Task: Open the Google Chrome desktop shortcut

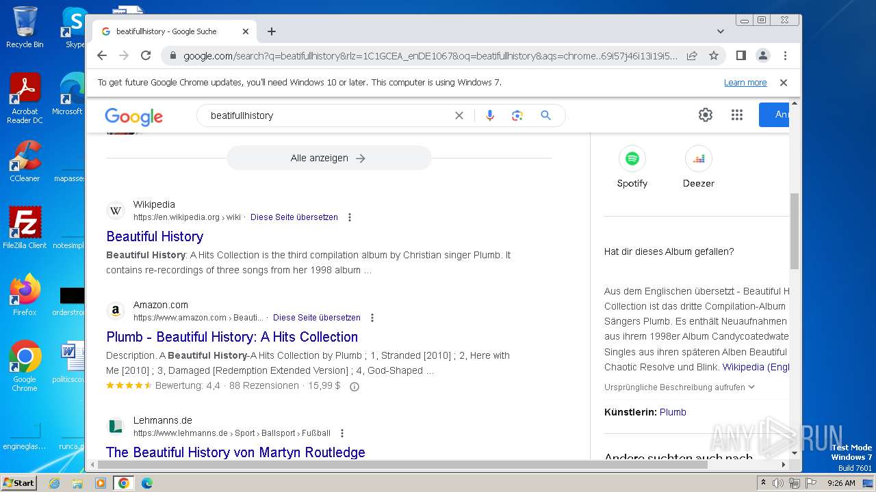Action: coord(25,366)
